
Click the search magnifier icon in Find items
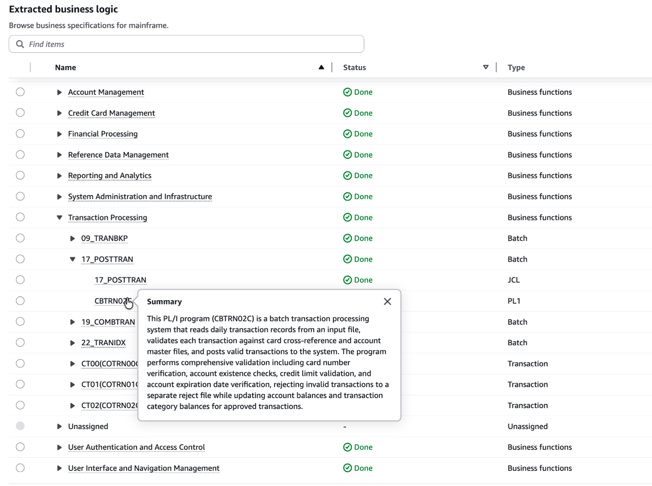point(20,44)
